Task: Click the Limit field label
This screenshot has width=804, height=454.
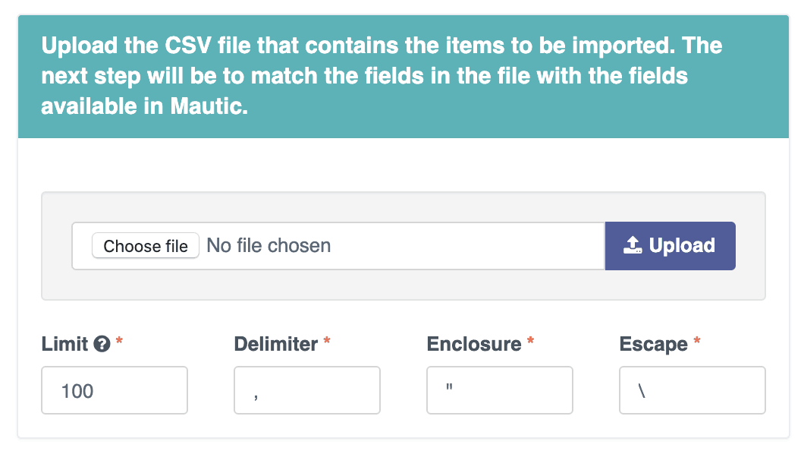Action: [x=64, y=344]
